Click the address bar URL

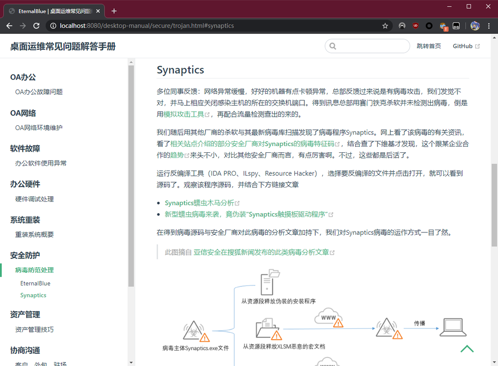[147, 26]
